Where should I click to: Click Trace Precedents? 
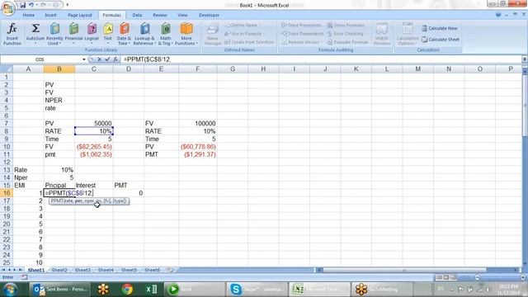(301, 26)
